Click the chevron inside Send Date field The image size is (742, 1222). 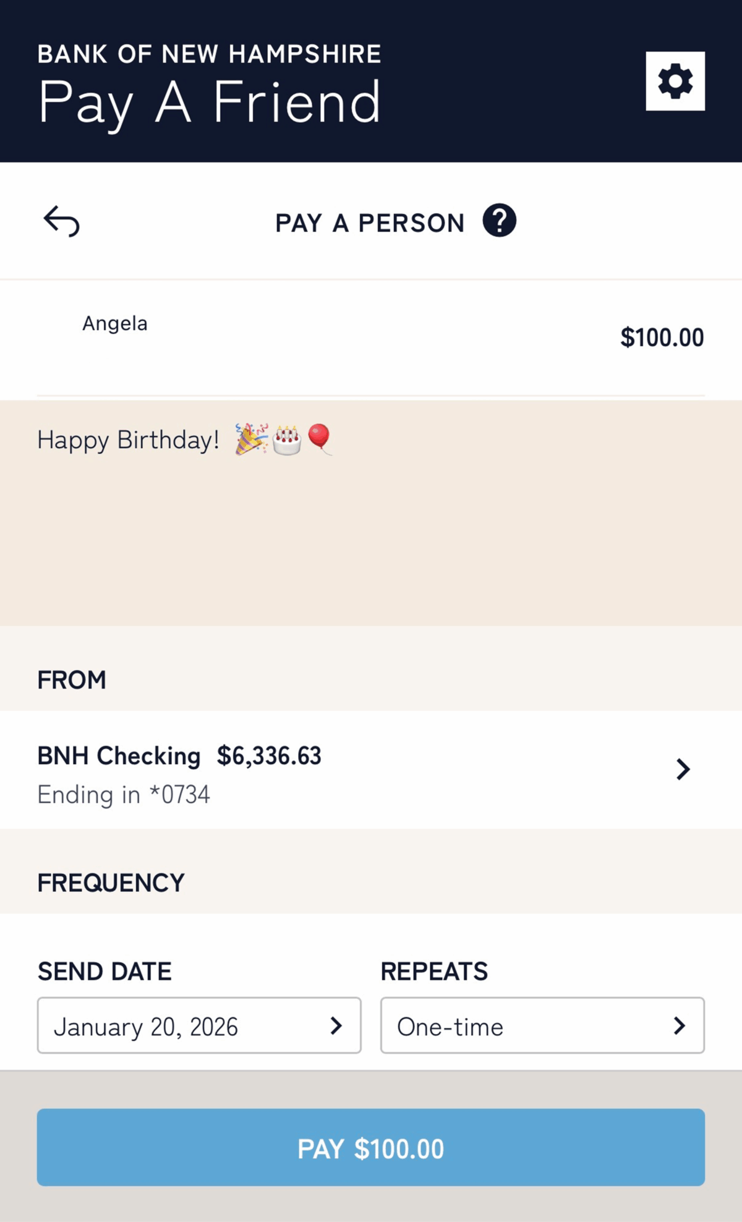336,1026
